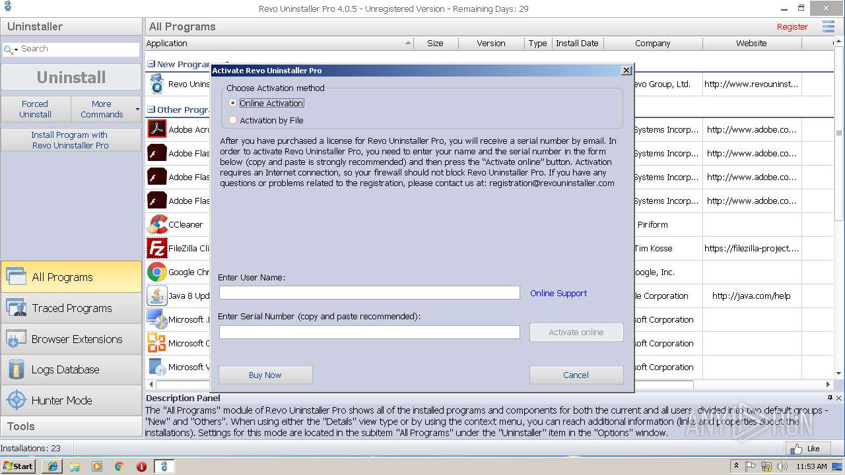Click the Google Chrome program icon in list
This screenshot has width=845, height=475.
157,272
